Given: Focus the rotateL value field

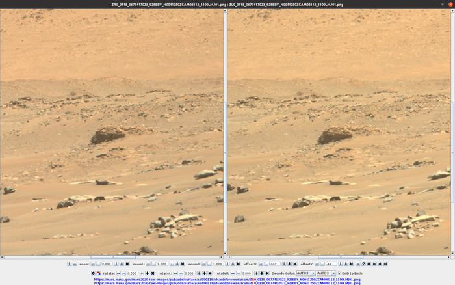Looking at the screenshot, I should (190, 273).
